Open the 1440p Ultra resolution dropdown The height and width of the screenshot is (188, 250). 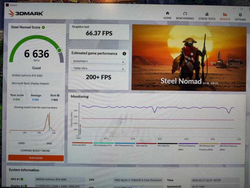tap(98, 68)
